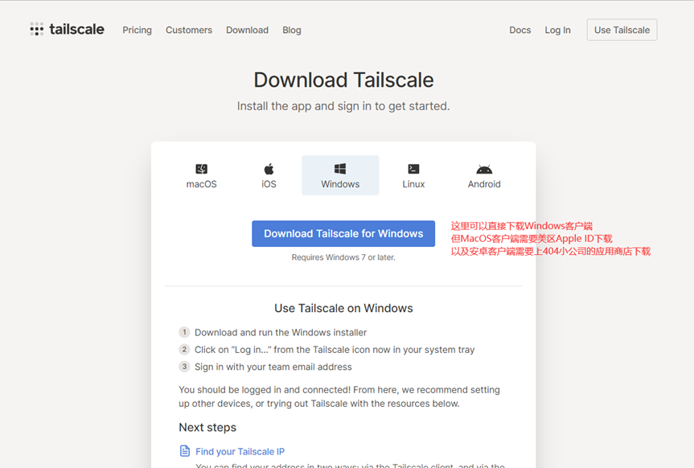694x468 pixels.
Task: Click the document icon beside Find your Tailscale IP
Action: pyautogui.click(x=185, y=451)
